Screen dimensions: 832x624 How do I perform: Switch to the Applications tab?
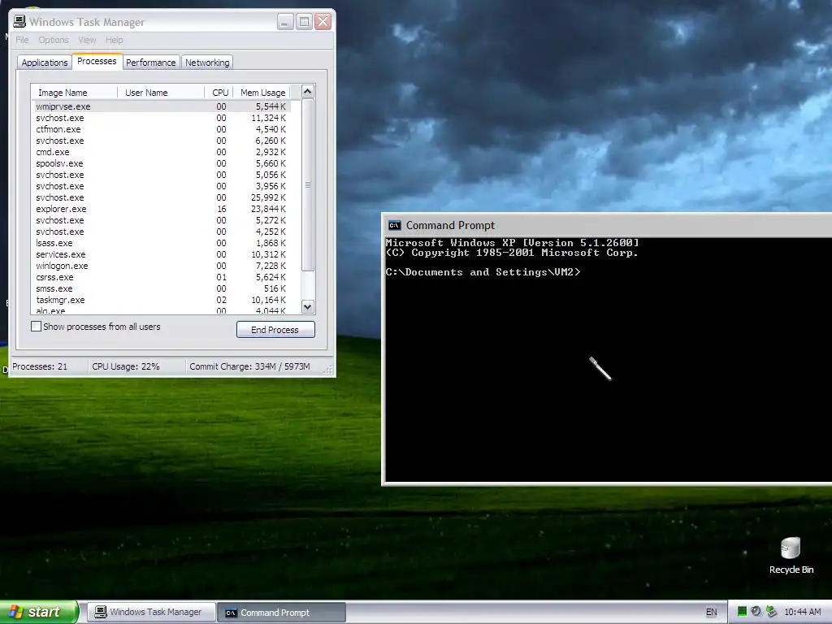(x=45, y=63)
